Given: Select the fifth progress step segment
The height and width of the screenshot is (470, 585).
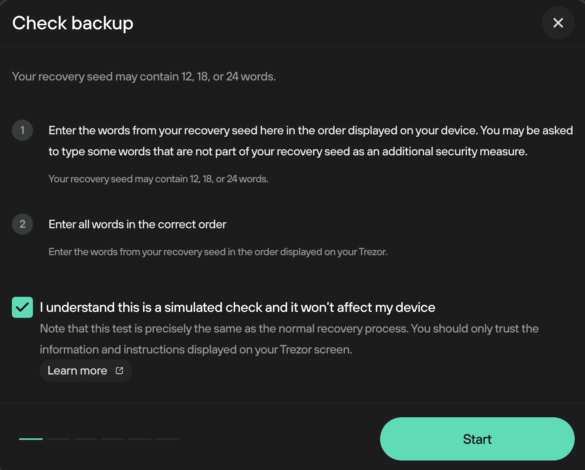Looking at the screenshot, I should coord(140,439).
